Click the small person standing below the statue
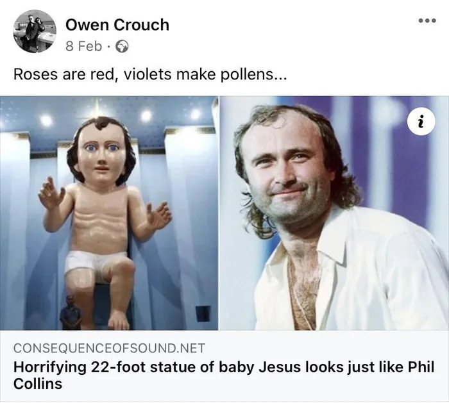The height and width of the screenshot is (403, 449). 71,314
